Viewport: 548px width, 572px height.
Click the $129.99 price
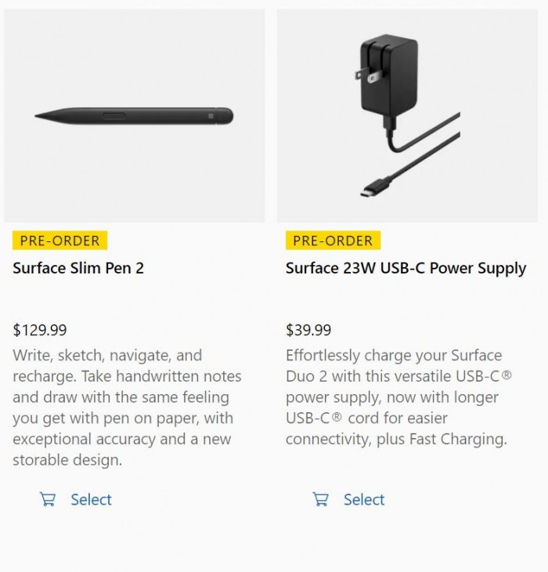coord(40,330)
